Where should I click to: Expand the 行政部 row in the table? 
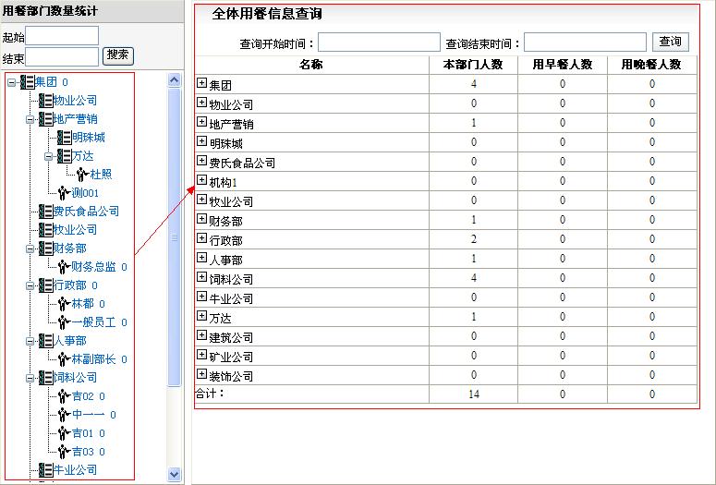201,238
